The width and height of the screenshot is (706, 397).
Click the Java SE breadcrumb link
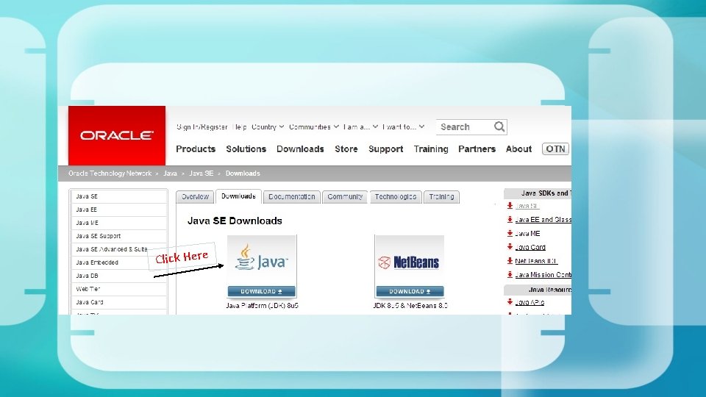point(202,174)
